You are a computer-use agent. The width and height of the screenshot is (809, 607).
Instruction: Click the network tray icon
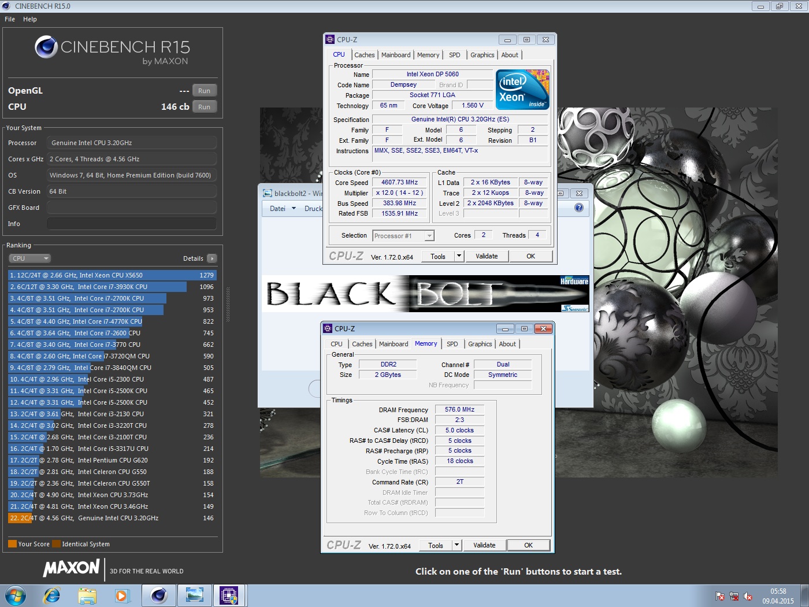pos(734,596)
